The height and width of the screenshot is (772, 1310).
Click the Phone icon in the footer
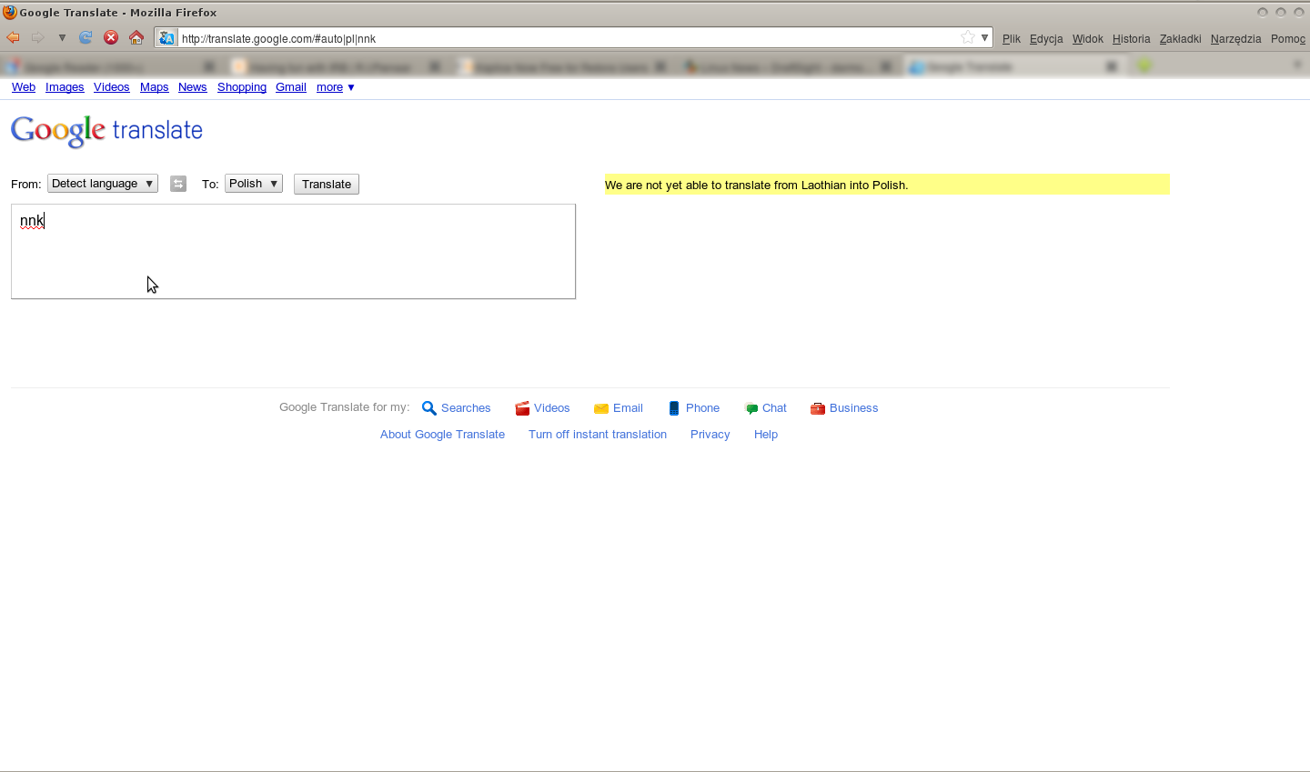pyautogui.click(x=674, y=408)
